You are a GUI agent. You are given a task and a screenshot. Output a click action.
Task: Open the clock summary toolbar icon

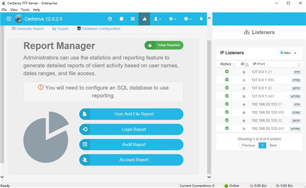[x=110, y=19]
